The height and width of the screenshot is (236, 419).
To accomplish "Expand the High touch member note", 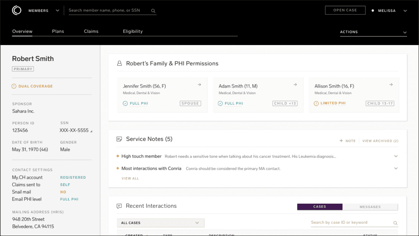I will (395, 156).
